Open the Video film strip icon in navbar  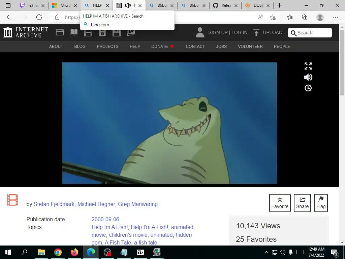pos(88,33)
